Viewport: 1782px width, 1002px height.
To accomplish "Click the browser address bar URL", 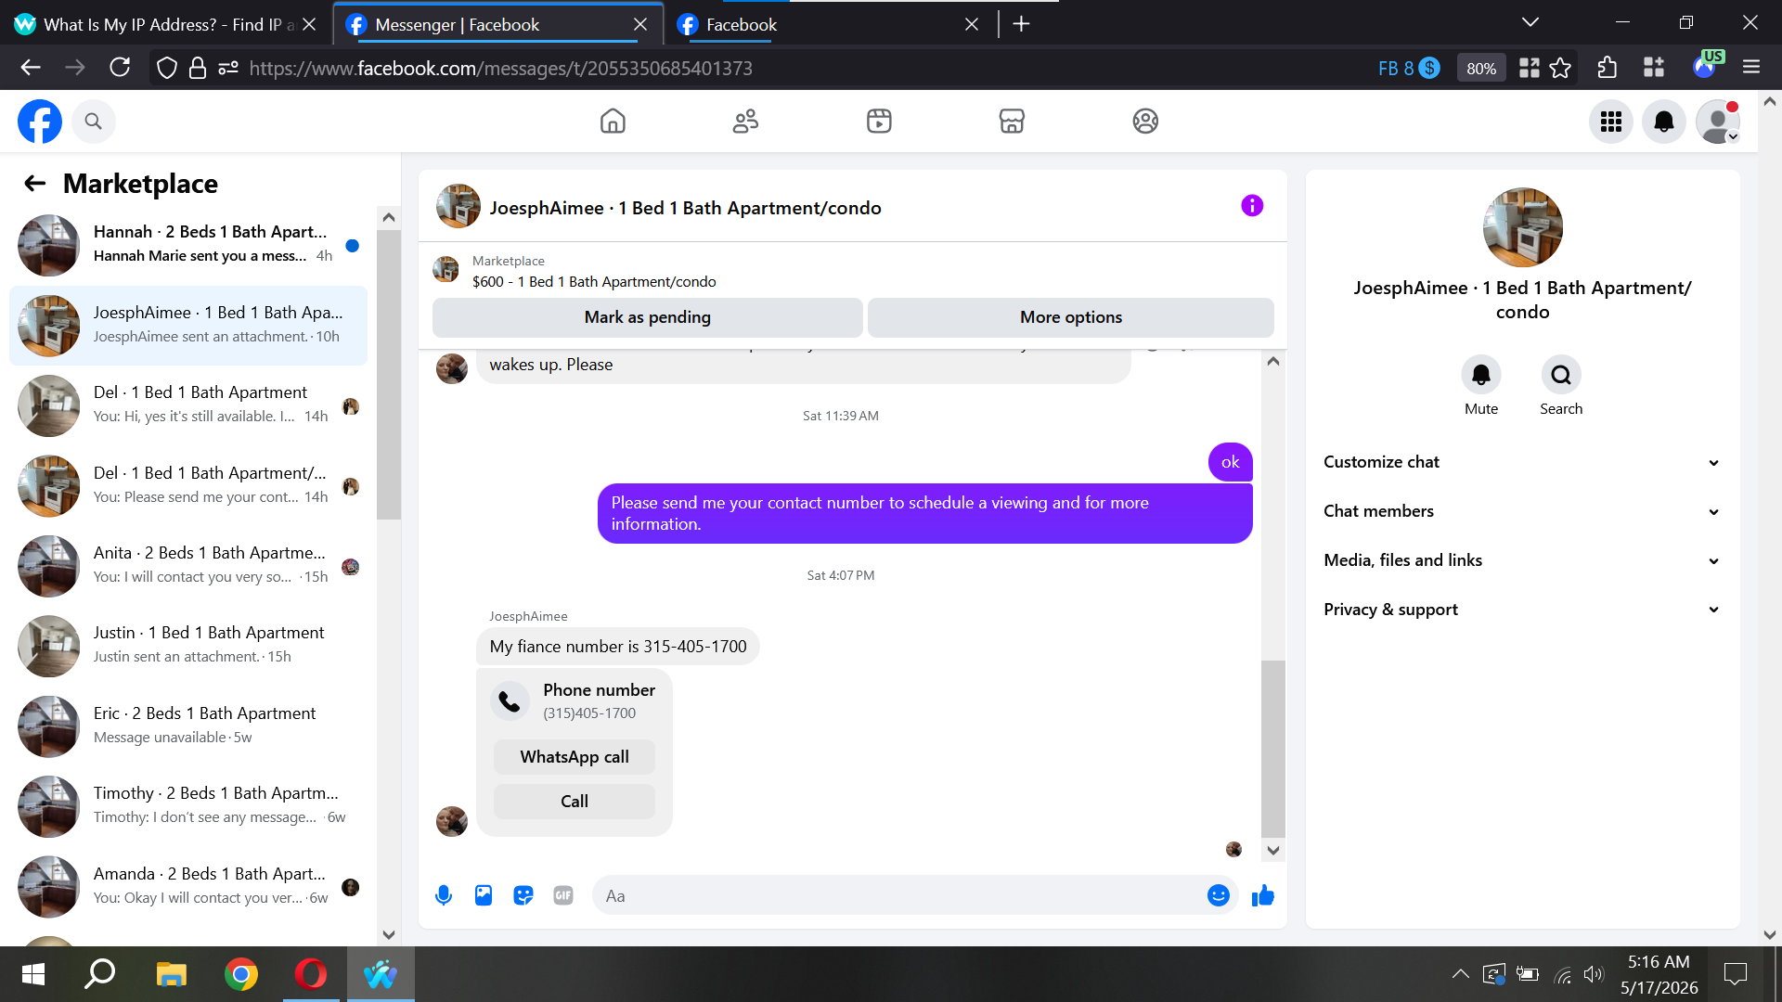I will point(501,69).
